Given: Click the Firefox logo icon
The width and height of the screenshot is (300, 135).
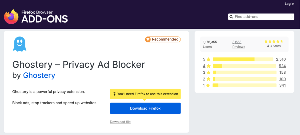Looking at the screenshot, I should [x=11, y=17].
